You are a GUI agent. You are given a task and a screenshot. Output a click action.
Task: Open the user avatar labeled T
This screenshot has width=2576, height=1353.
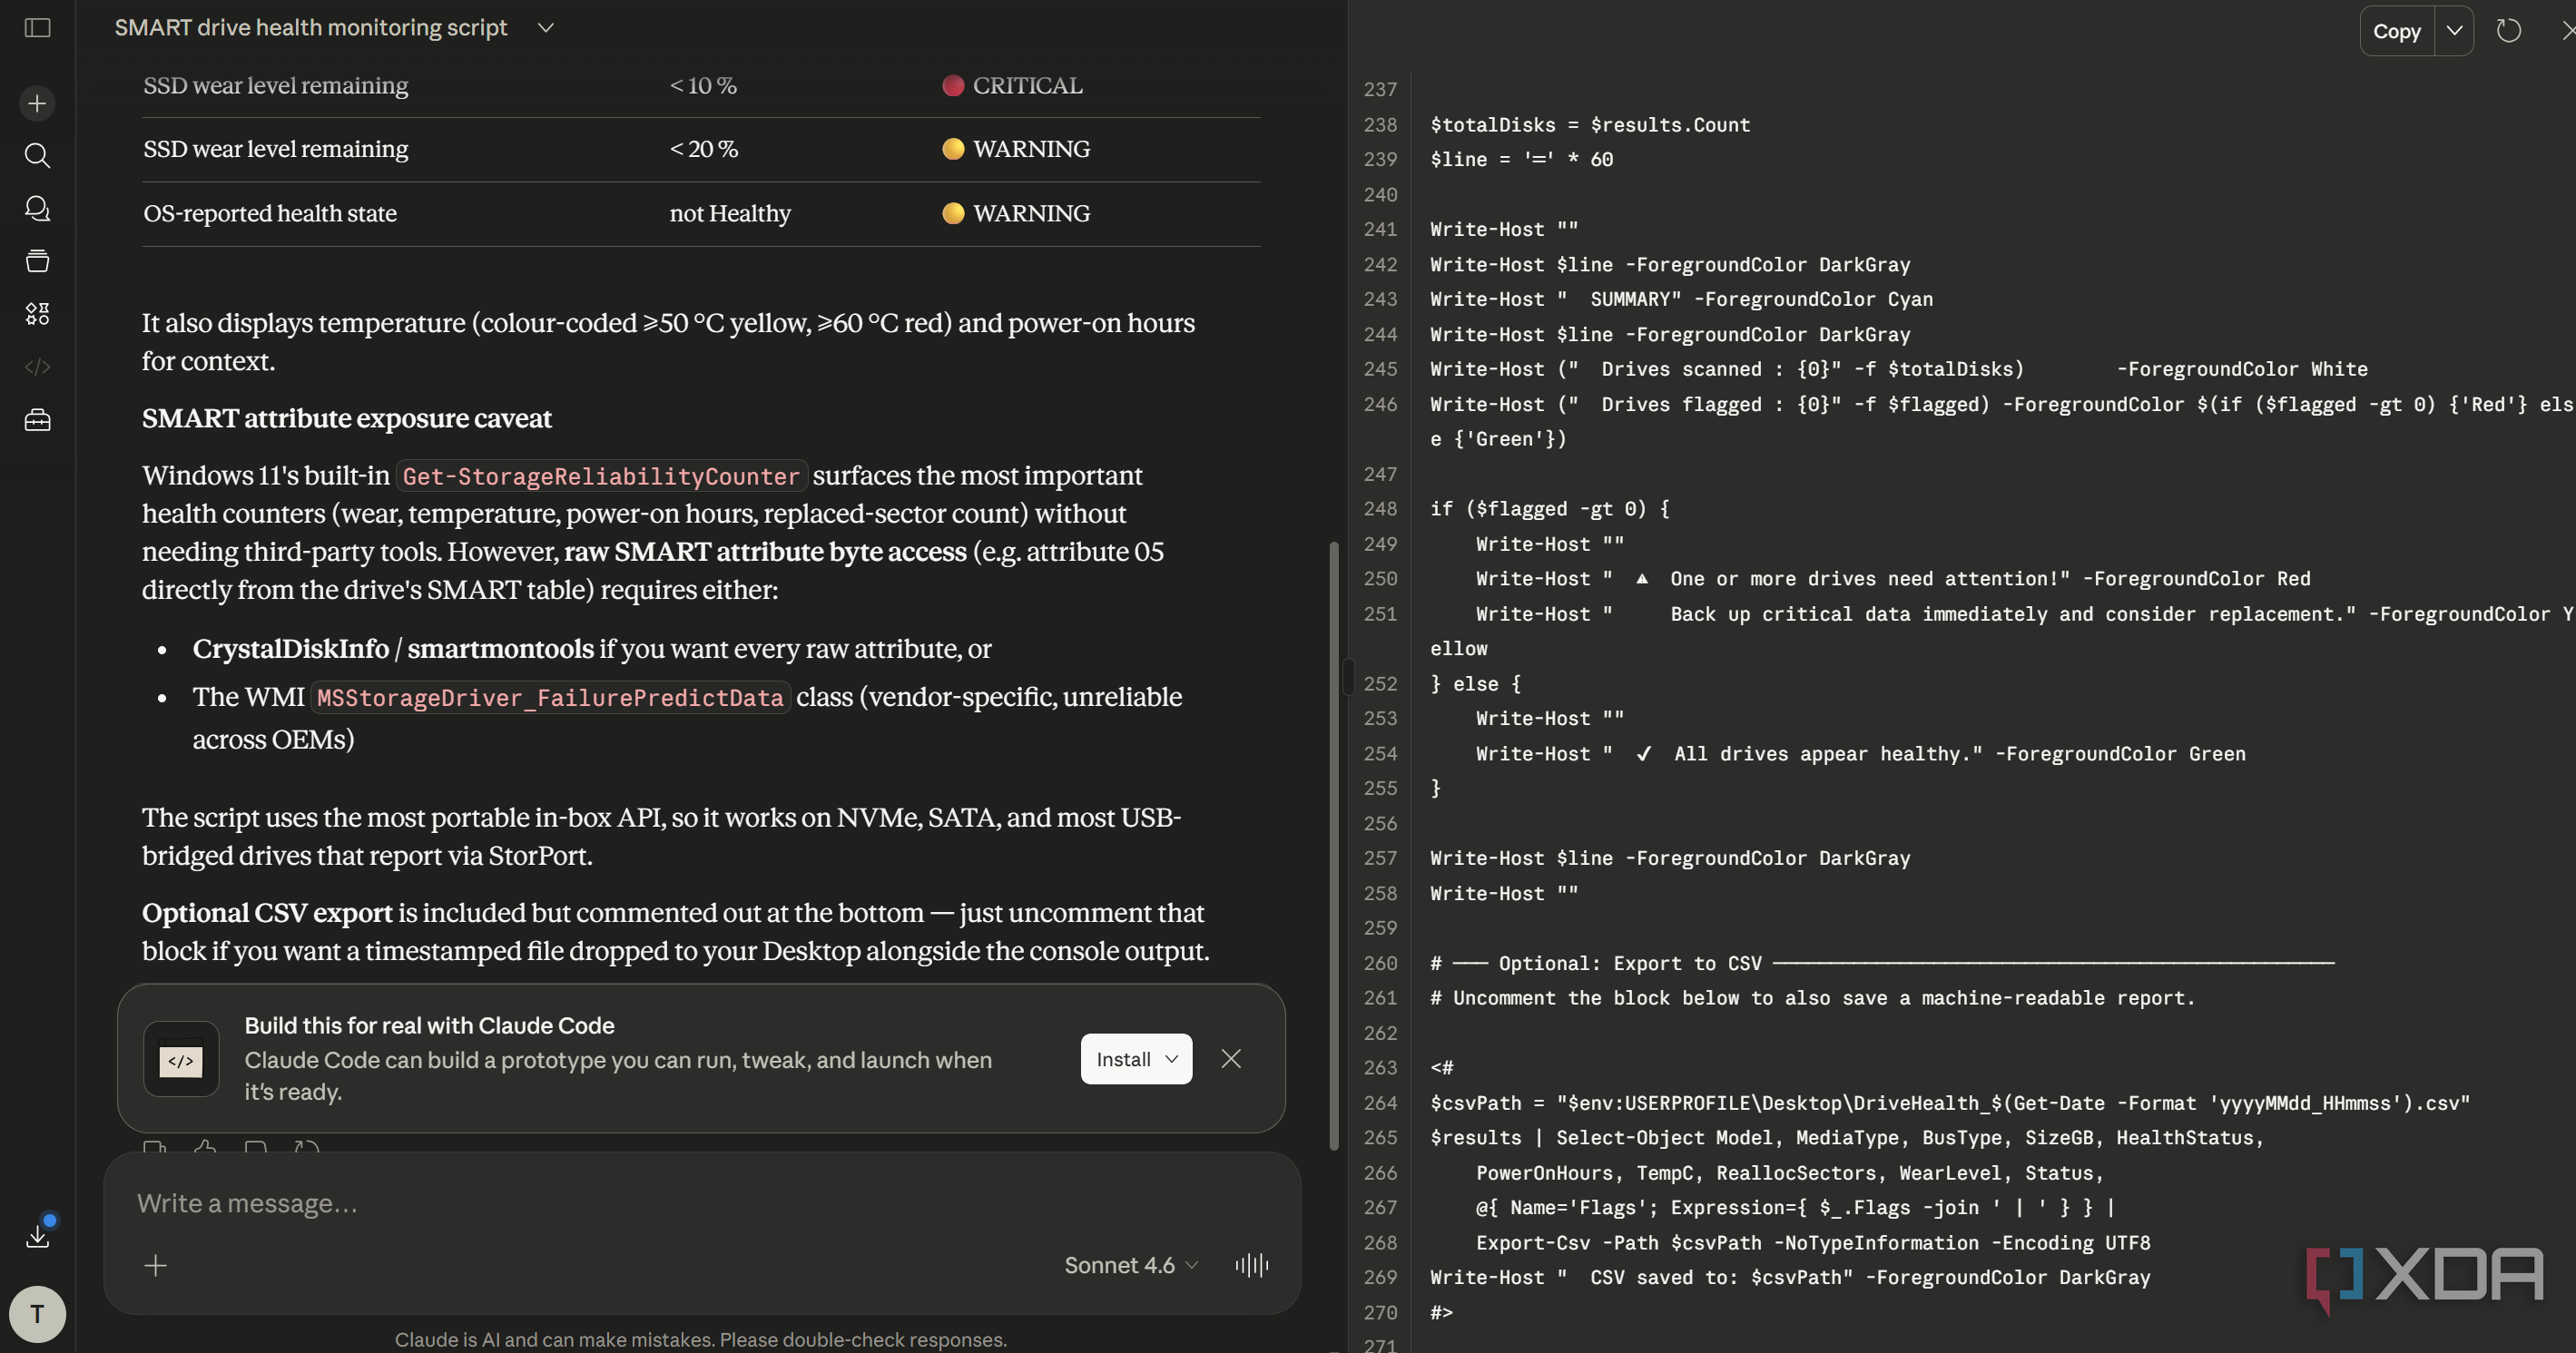click(37, 1313)
